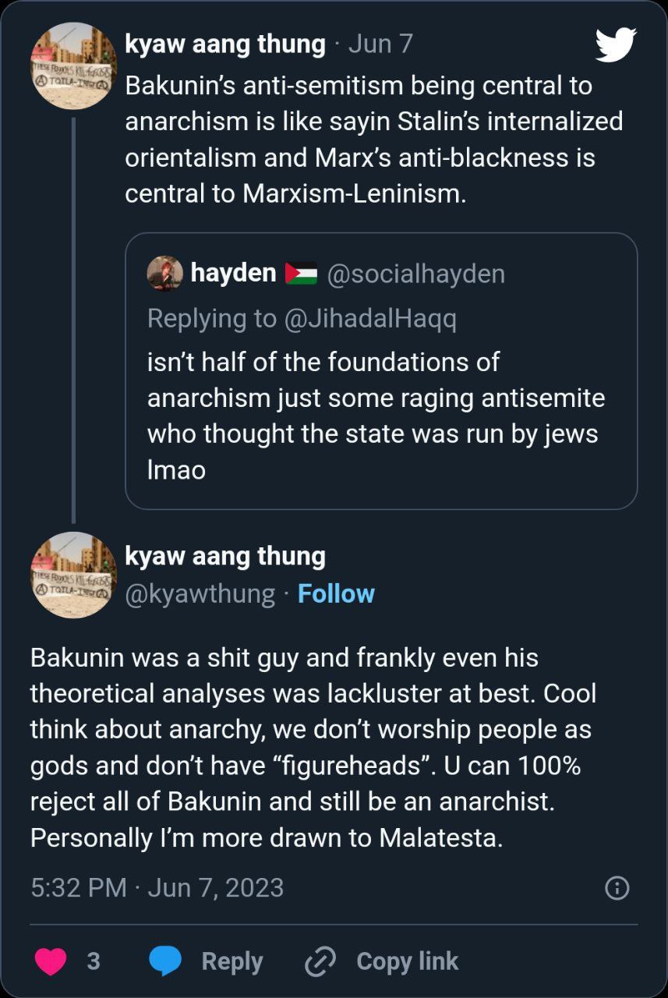Visit the @socialhayden handle
The width and height of the screenshot is (668, 998).
(x=415, y=274)
